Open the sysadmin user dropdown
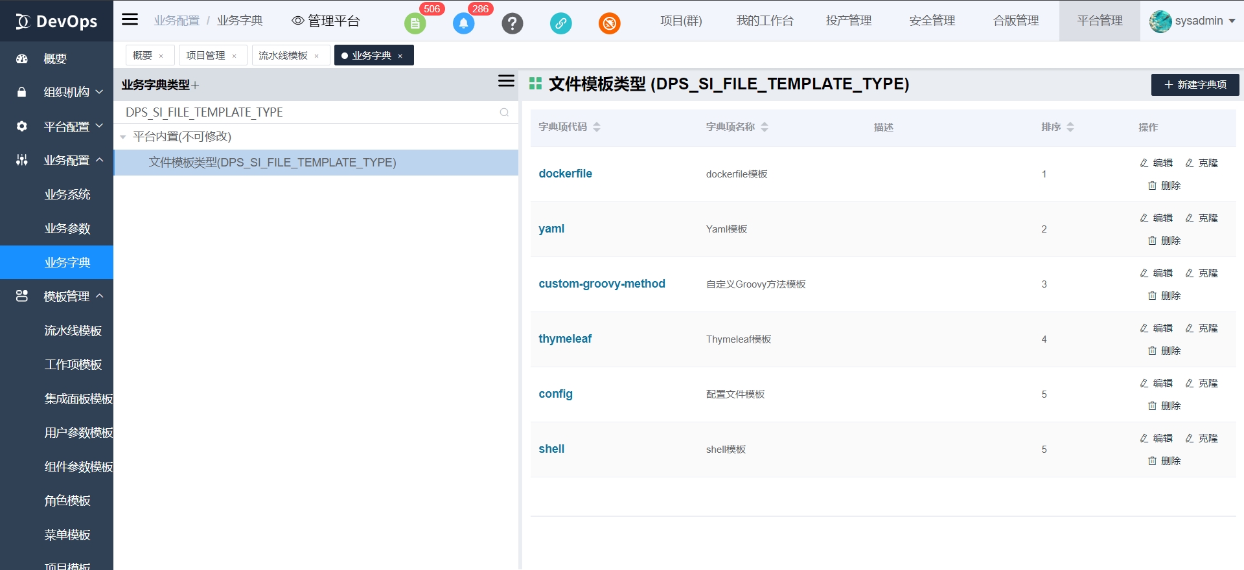Viewport: 1244px width, 570px height. click(1192, 21)
